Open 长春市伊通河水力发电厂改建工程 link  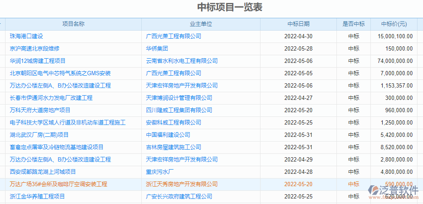pos(51,98)
